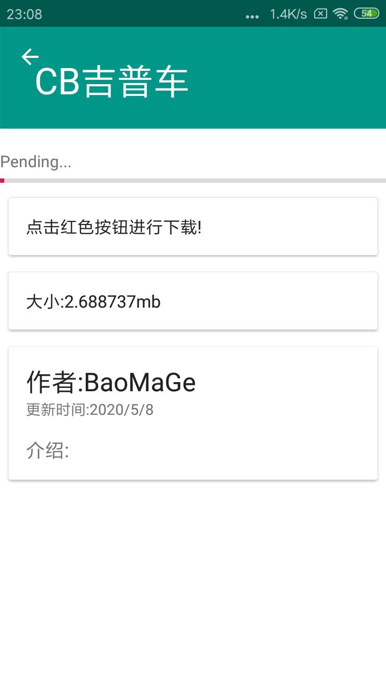Tap the 点击红色按钮进行下载! card
Image resolution: width=386 pixels, height=686 pixels.
(193, 227)
